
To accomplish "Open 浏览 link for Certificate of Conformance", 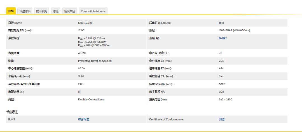I will point(221,119).
